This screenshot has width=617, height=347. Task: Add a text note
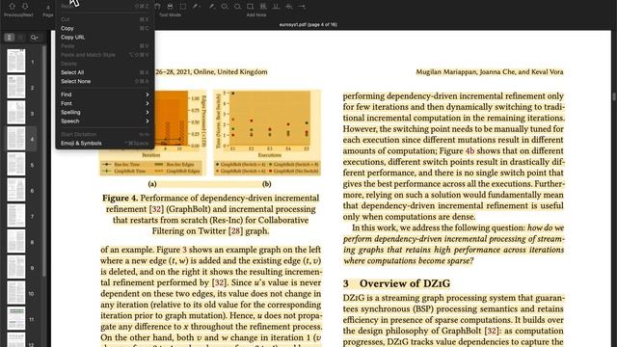[x=212, y=7]
